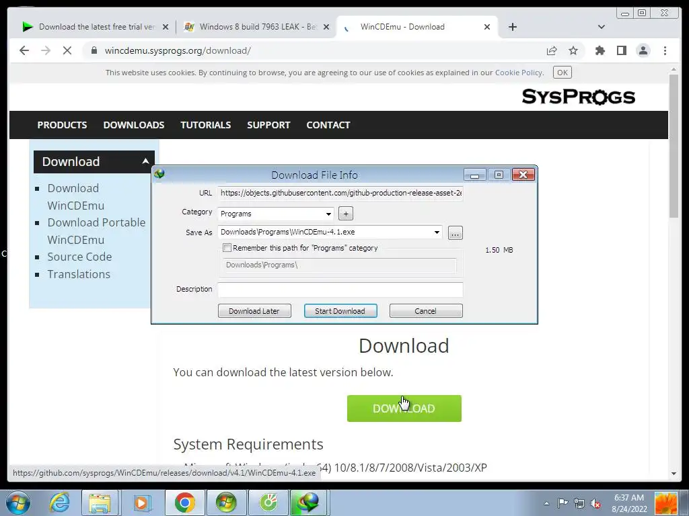Click the SysProgs logo
The image size is (689, 516).
[578, 97]
